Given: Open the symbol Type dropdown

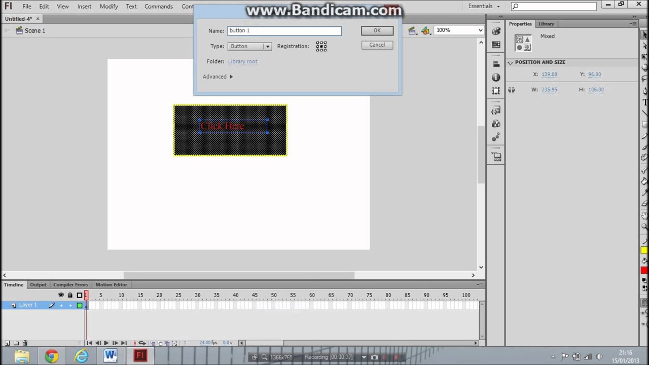Looking at the screenshot, I should 249,46.
